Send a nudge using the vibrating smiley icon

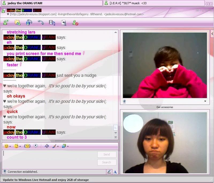27,146
